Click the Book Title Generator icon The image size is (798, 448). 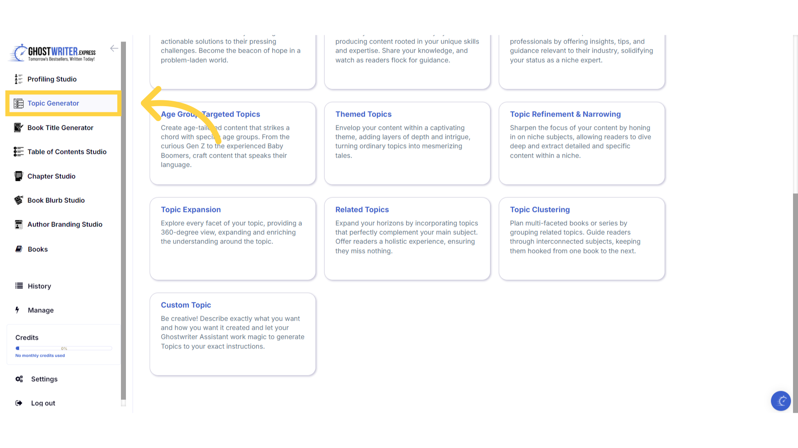18,128
